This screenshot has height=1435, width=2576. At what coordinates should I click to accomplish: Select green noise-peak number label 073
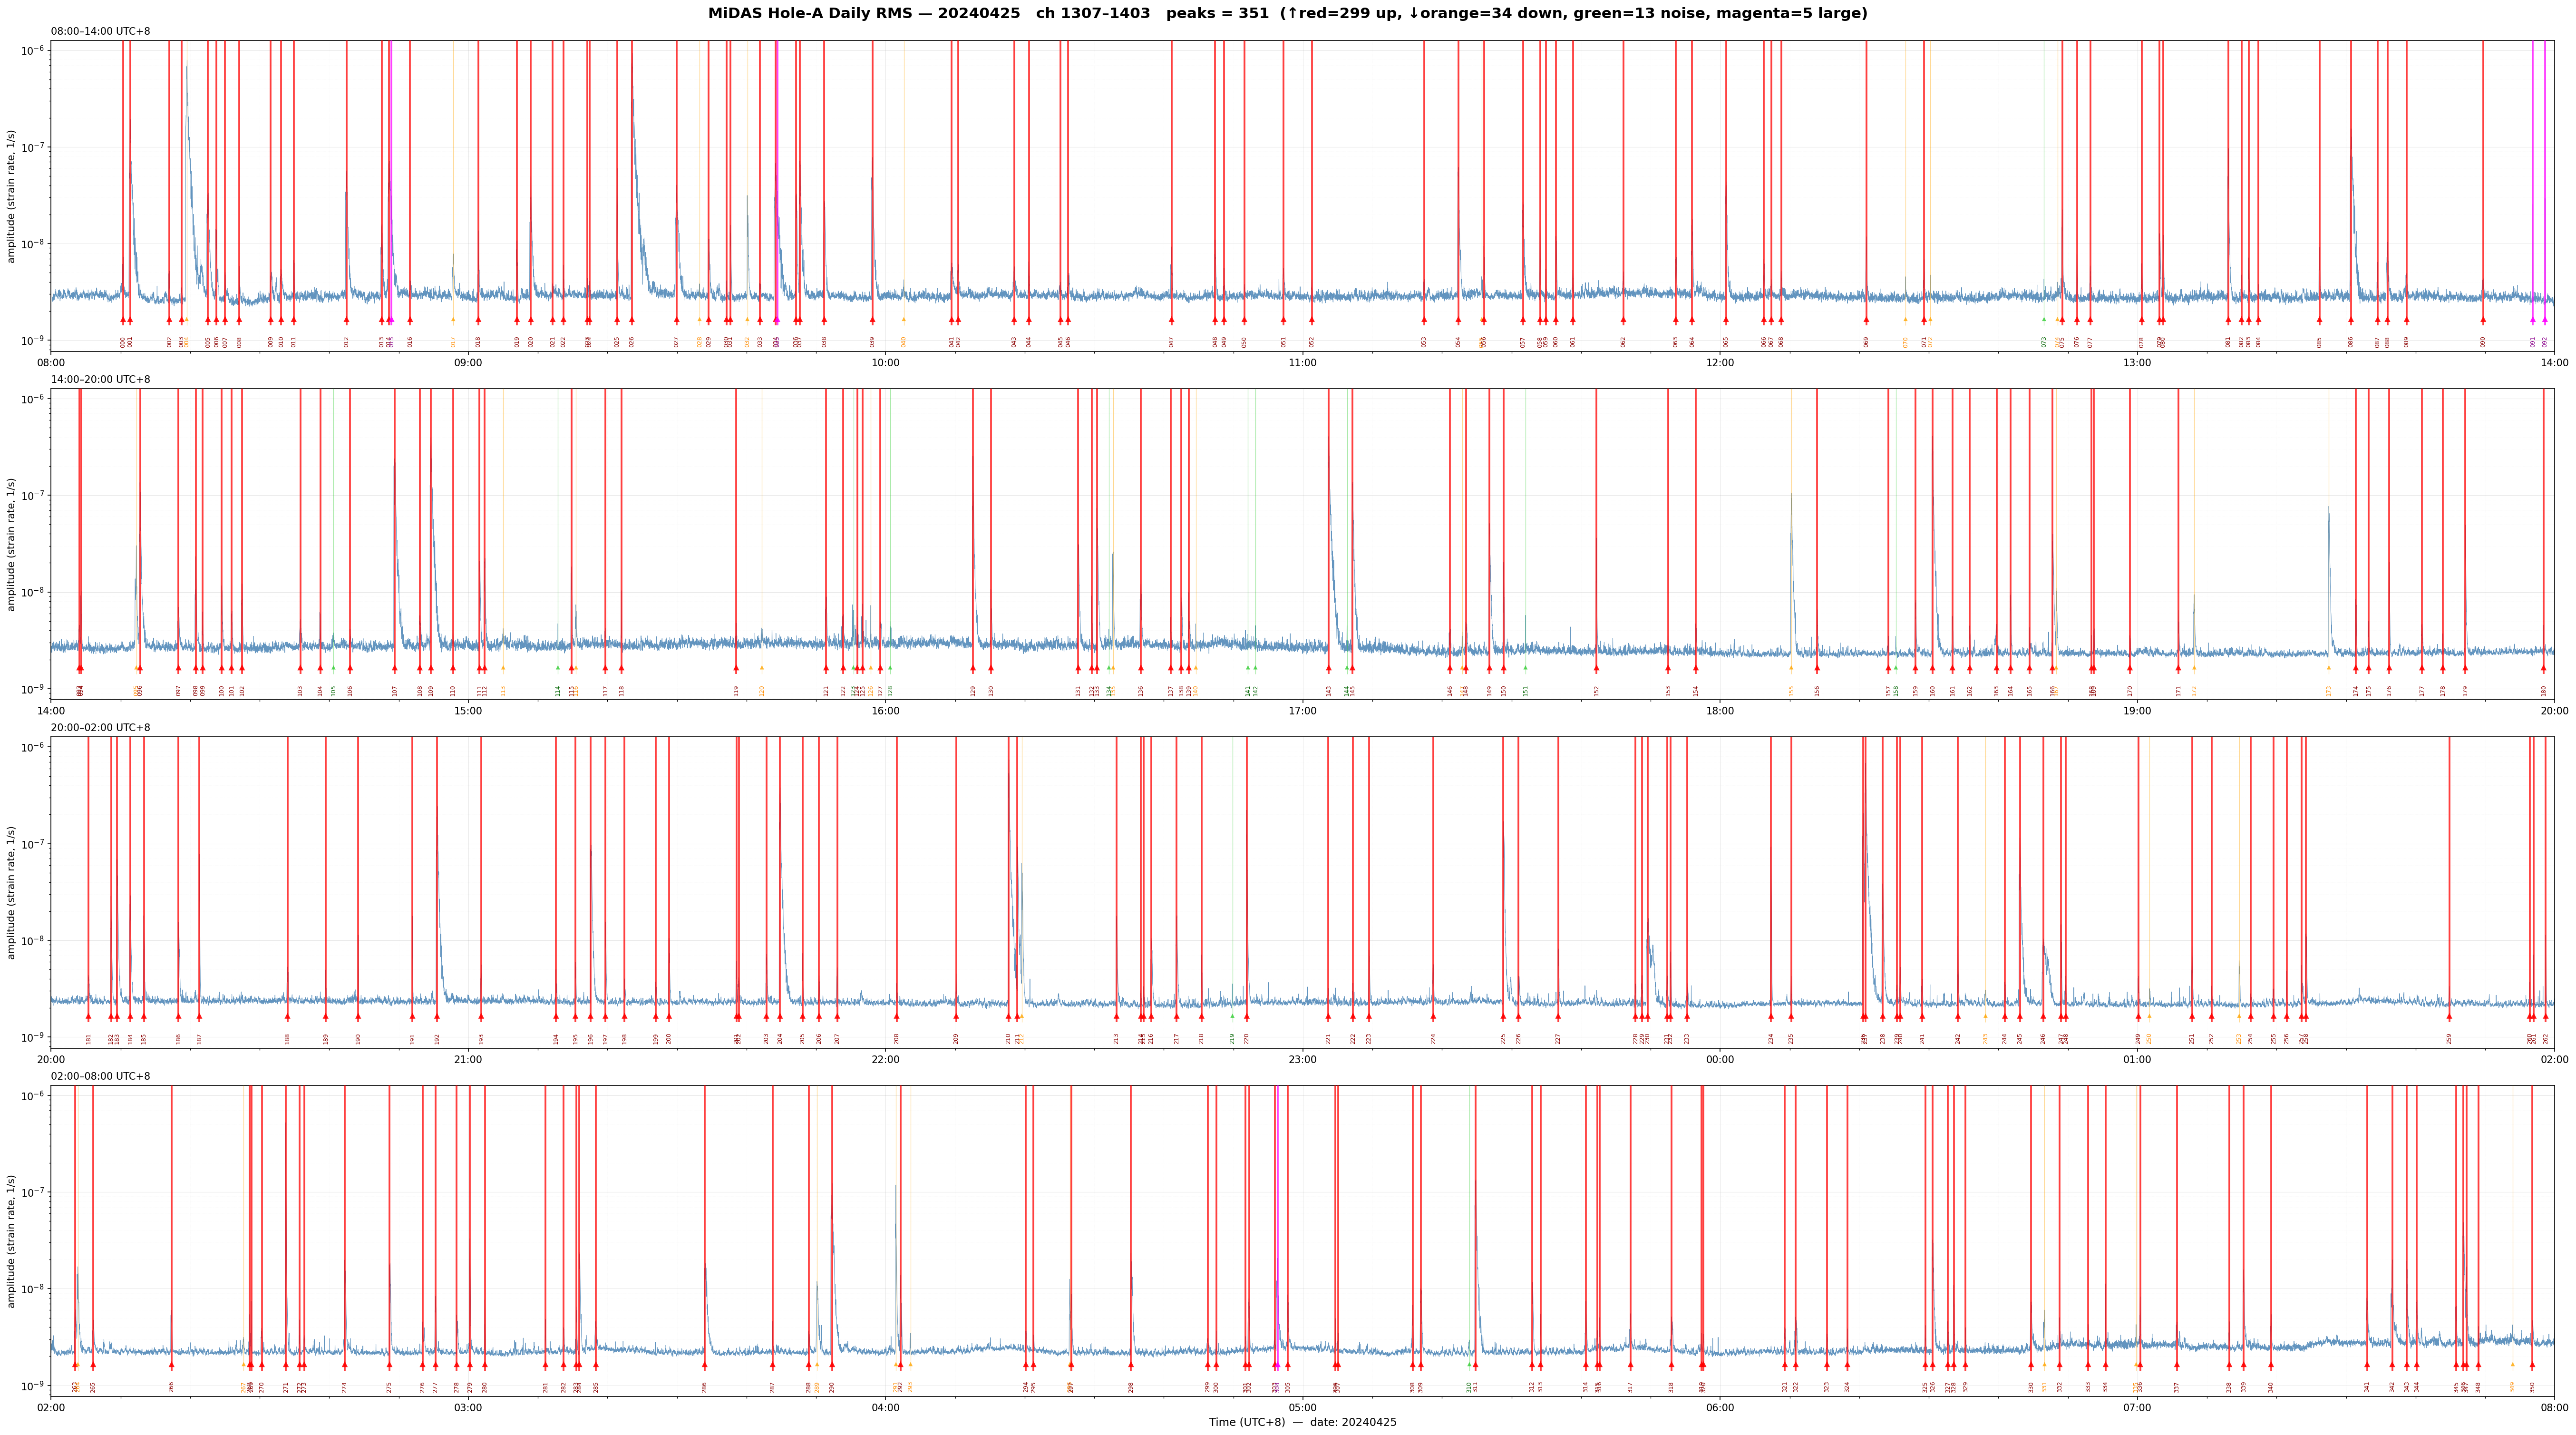click(x=2044, y=342)
